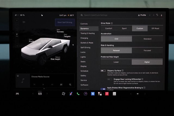Viewport: 174px width, 116px height.
Task: Tap the music note media placeholder
Action: pos(23,81)
